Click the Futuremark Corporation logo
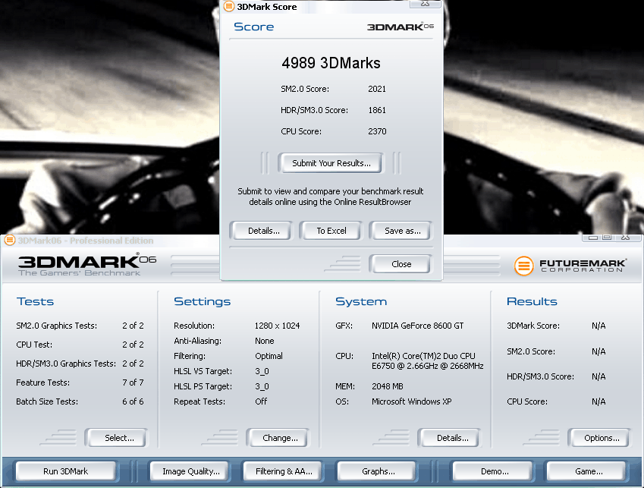Screen dimensions: 644x488 click(570, 266)
